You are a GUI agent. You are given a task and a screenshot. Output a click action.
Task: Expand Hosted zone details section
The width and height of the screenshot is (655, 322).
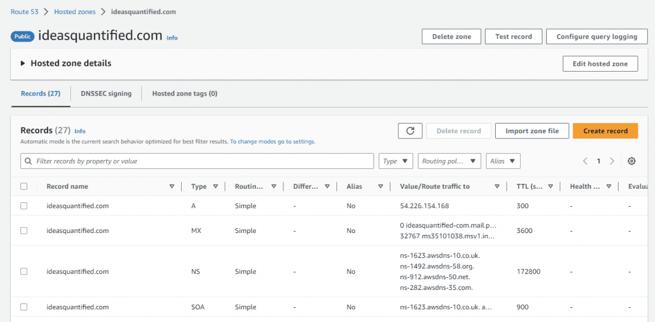click(x=66, y=63)
